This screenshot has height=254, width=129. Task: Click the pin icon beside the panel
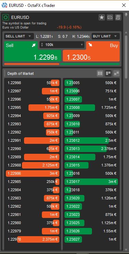(126, 15)
